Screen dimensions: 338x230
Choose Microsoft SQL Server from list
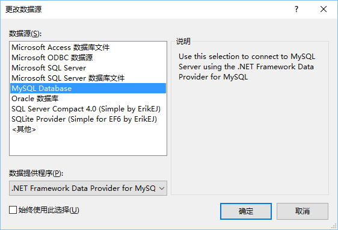[88, 68]
